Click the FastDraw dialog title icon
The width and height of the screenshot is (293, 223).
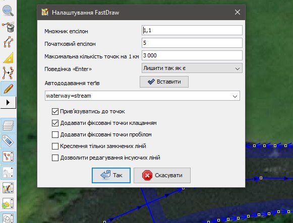(45, 12)
